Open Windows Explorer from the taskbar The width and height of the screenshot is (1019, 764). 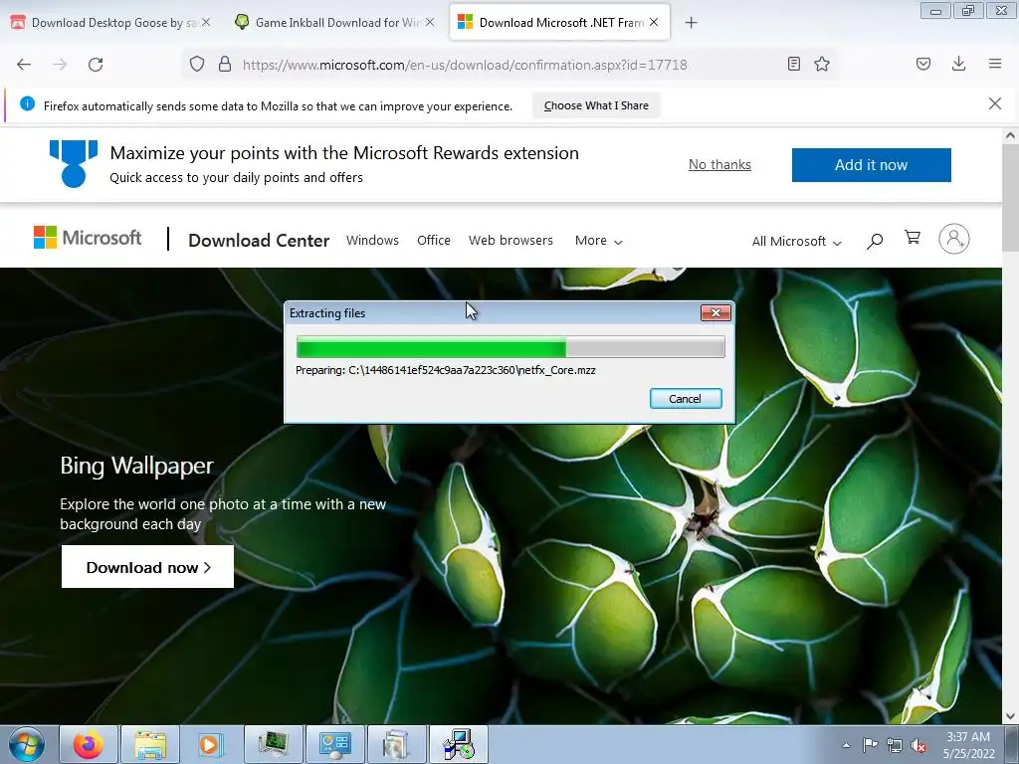click(150, 744)
